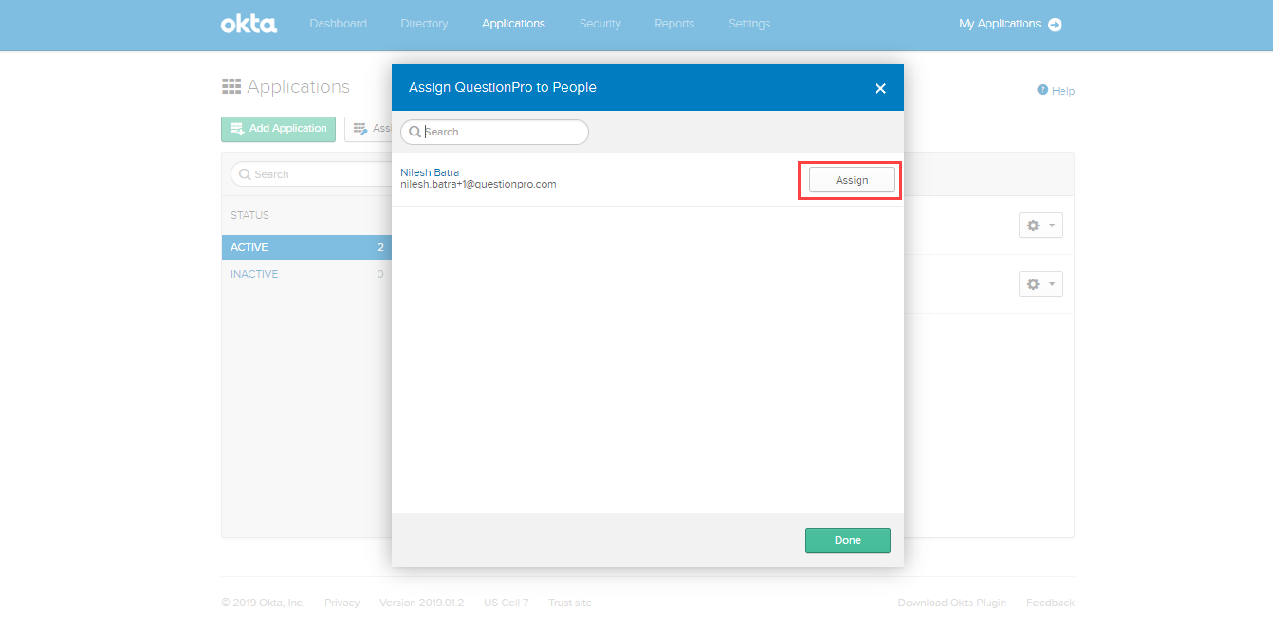The image size is (1273, 630).
Task: Click the Help question mark icon
Action: (x=1042, y=90)
